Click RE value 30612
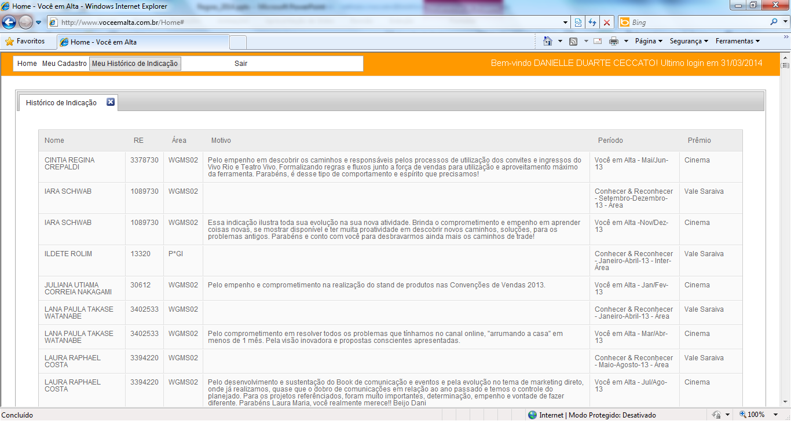This screenshot has height=421, width=791. (x=140, y=285)
